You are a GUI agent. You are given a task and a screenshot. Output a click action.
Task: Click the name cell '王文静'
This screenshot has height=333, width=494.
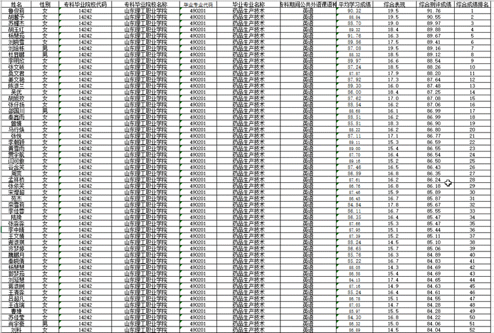16,236
